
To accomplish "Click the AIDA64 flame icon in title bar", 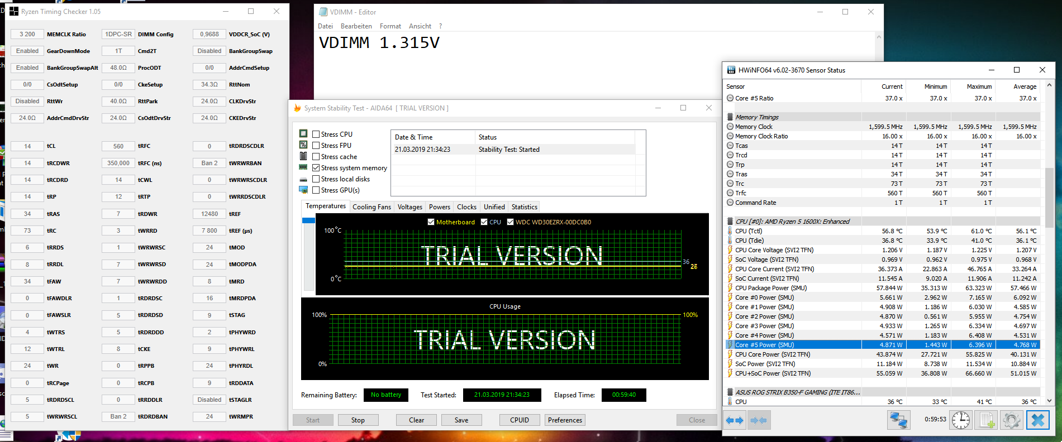I will tap(297, 108).
